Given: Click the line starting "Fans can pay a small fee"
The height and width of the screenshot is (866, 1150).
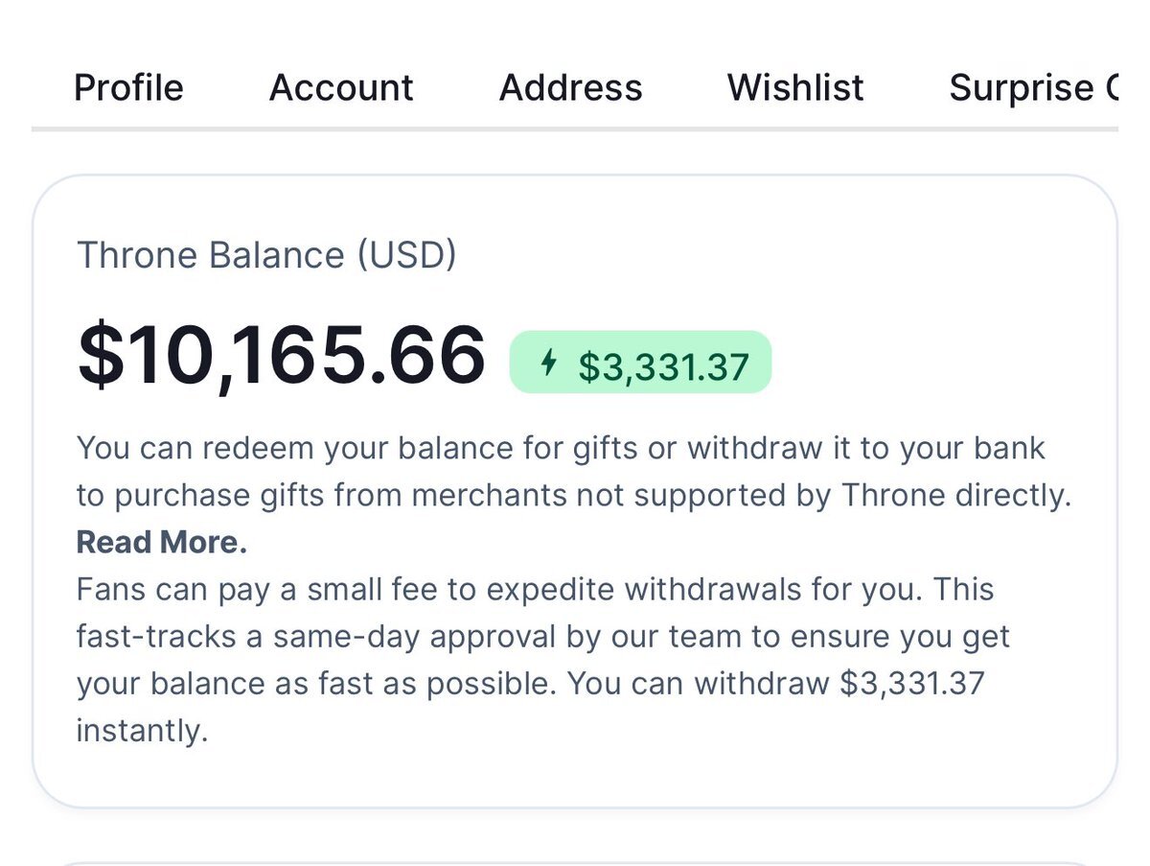Looking at the screenshot, I should click(537, 590).
